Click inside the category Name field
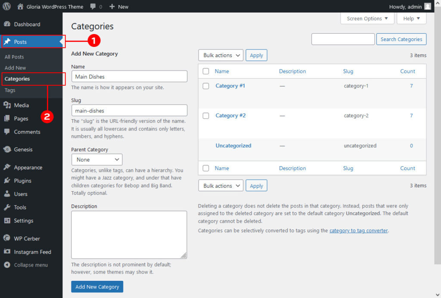 point(129,76)
